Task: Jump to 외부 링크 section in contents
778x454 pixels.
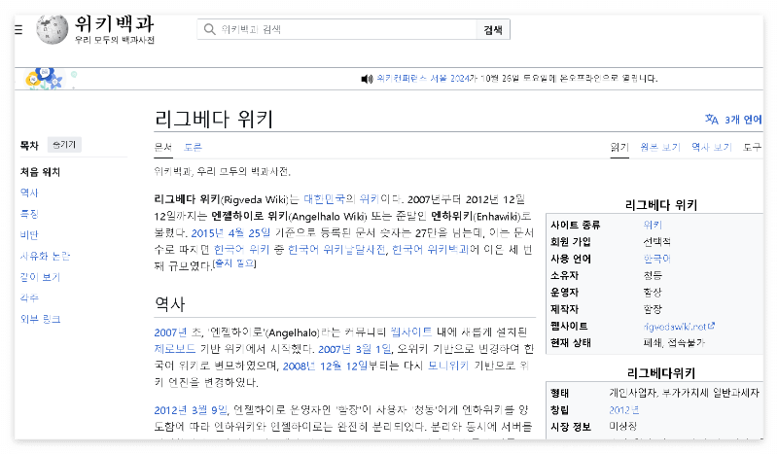Action: pyautogui.click(x=40, y=319)
